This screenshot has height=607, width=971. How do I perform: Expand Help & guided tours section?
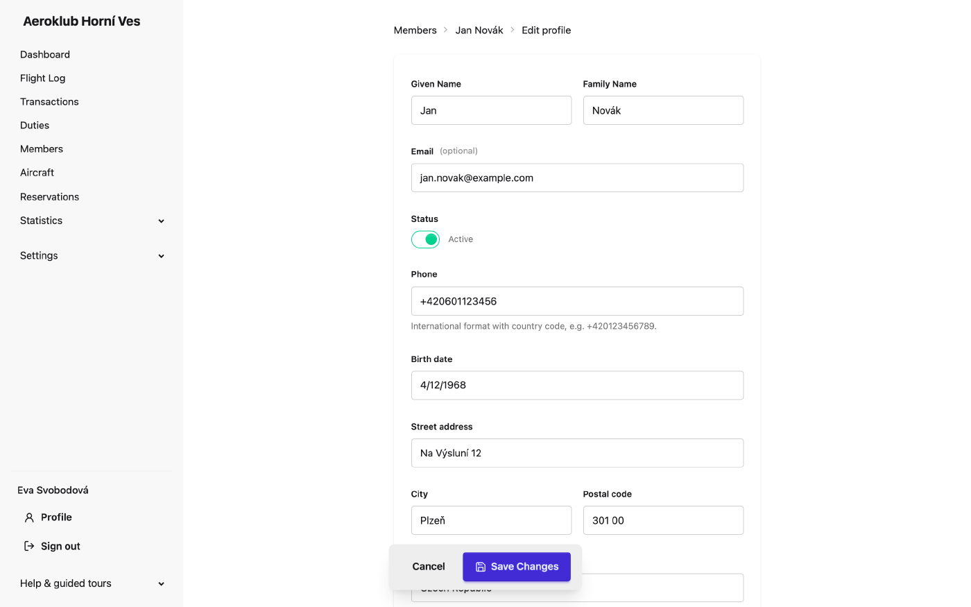[x=92, y=583]
